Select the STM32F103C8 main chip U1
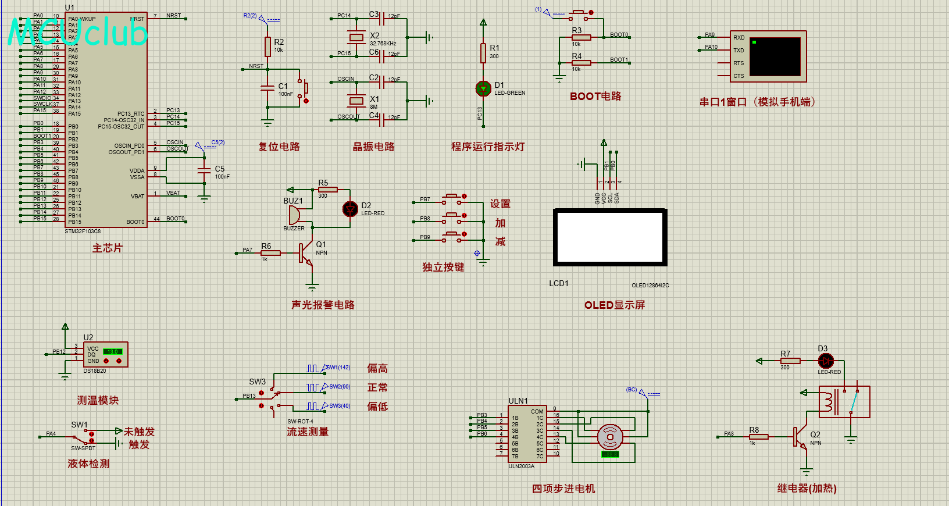This screenshot has height=506, width=949. pyautogui.click(x=107, y=119)
